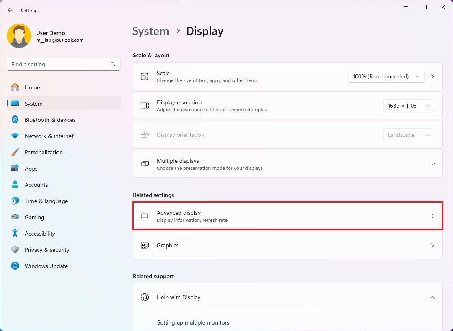The height and width of the screenshot is (331, 453).
Task: Click the System breadcrumb link
Action: point(150,31)
